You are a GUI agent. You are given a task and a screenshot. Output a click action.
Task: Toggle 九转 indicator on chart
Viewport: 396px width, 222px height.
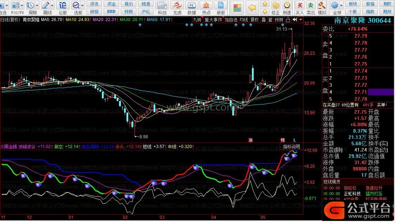[x=197, y=20]
